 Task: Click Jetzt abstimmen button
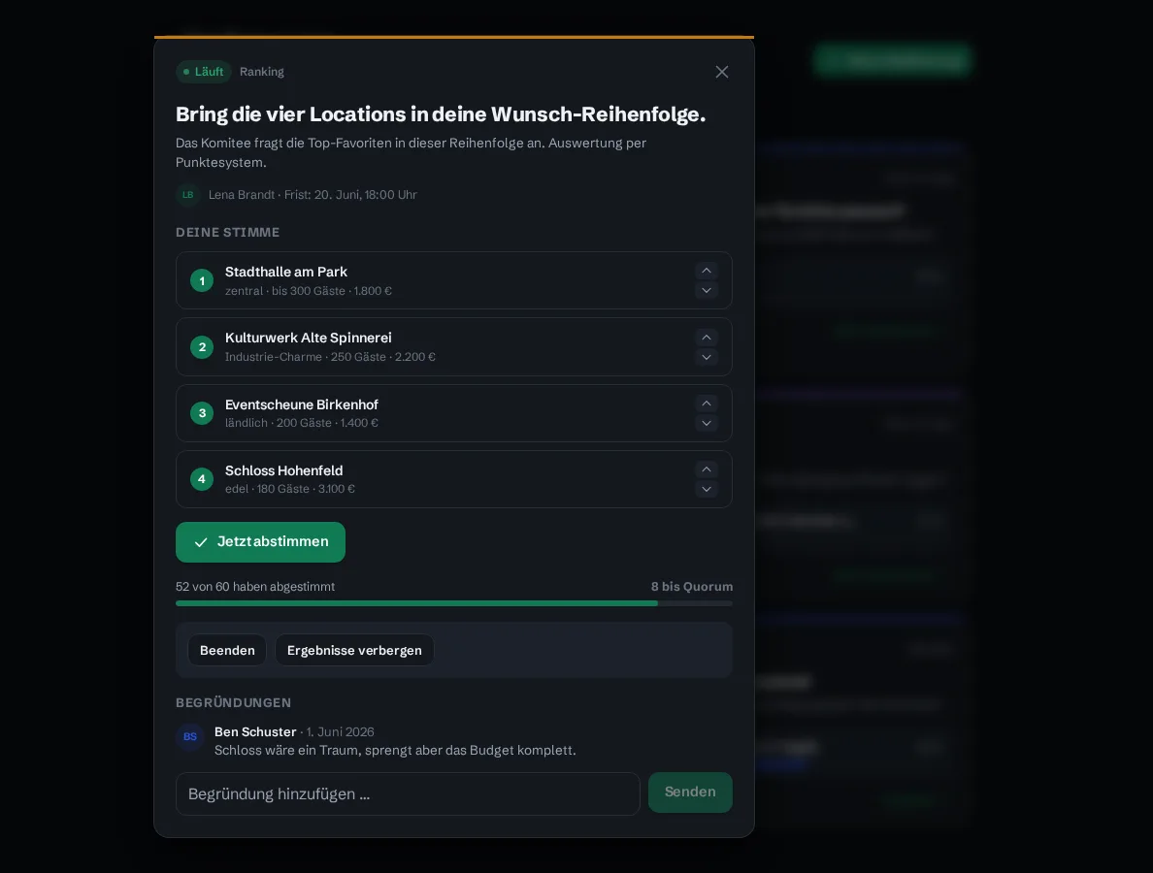coord(260,541)
